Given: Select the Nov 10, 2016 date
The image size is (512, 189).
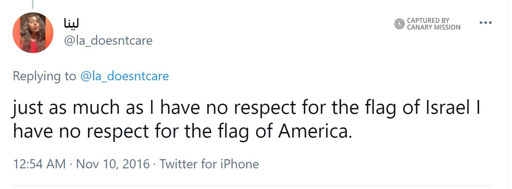Looking at the screenshot, I should [113, 164].
